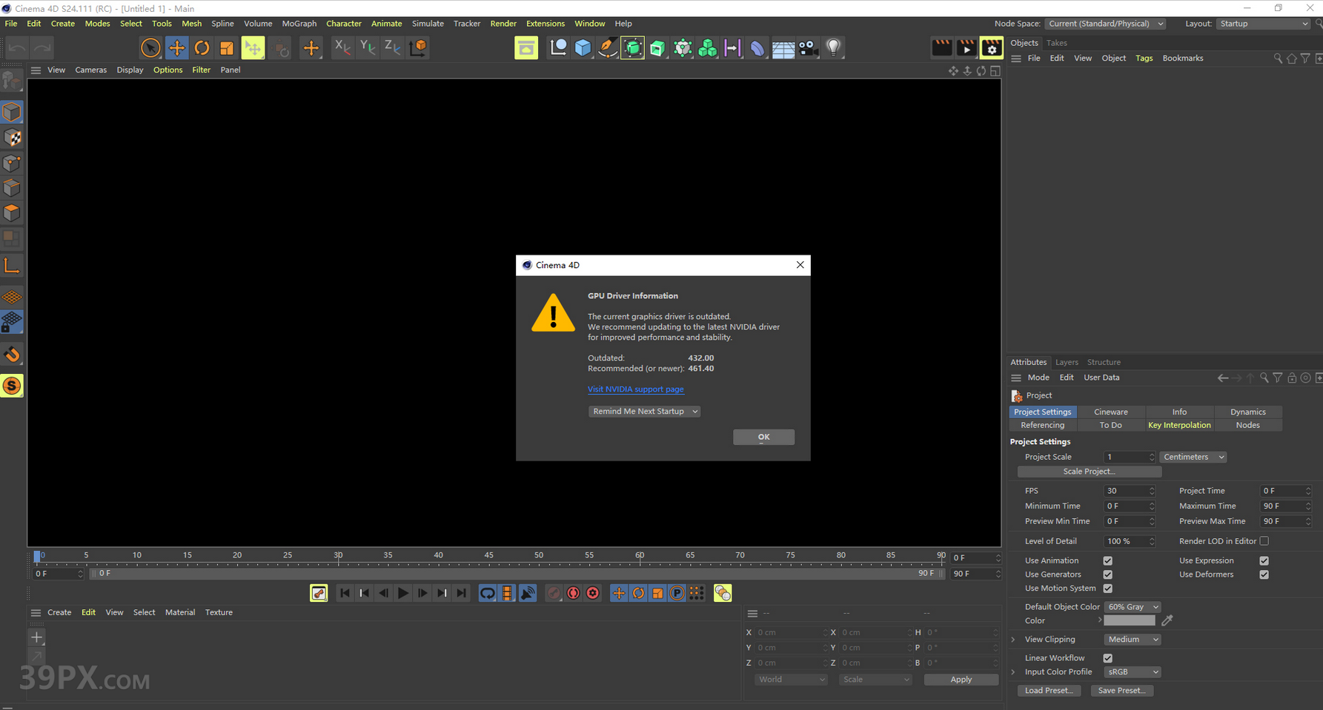Disable Linear Workflow

click(x=1108, y=657)
